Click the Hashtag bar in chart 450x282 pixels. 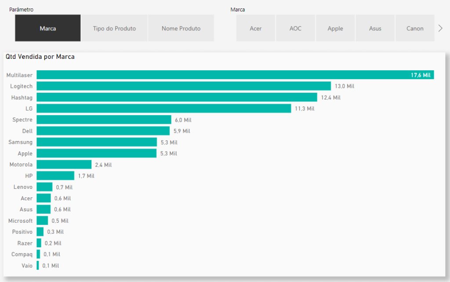[177, 97]
